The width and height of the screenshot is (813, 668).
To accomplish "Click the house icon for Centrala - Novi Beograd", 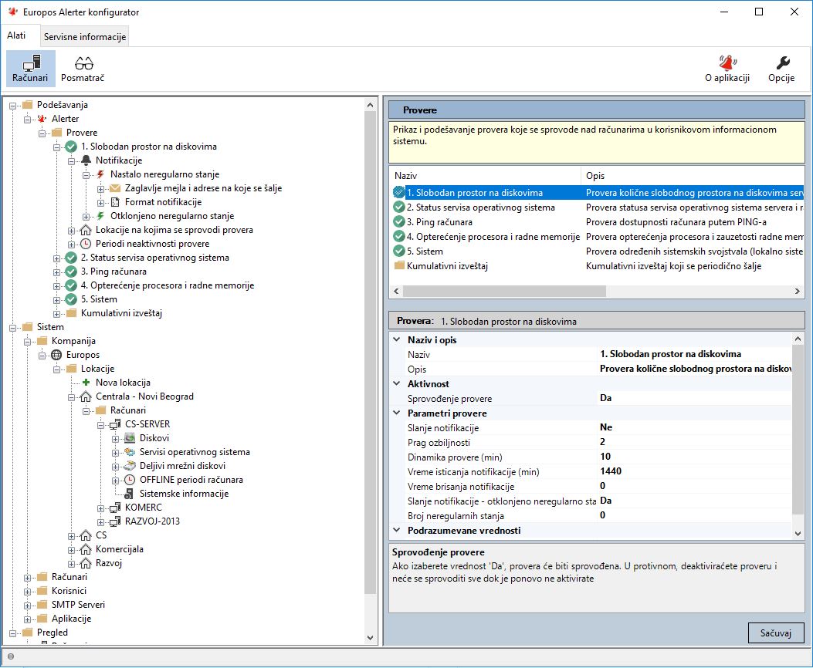I will tap(86, 396).
